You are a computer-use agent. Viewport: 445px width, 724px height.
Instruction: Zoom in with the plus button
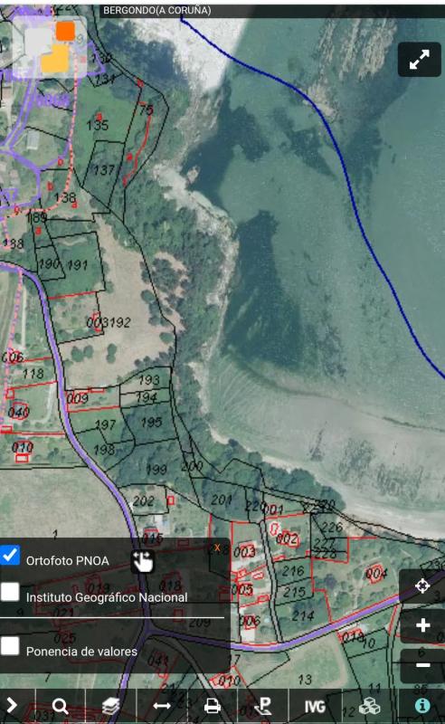click(422, 625)
